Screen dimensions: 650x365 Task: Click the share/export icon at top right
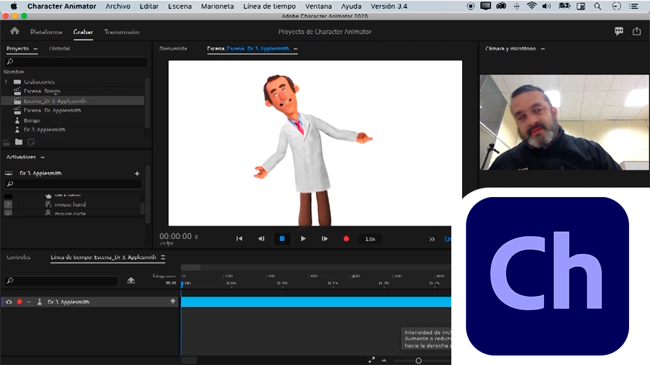pyautogui.click(x=636, y=31)
